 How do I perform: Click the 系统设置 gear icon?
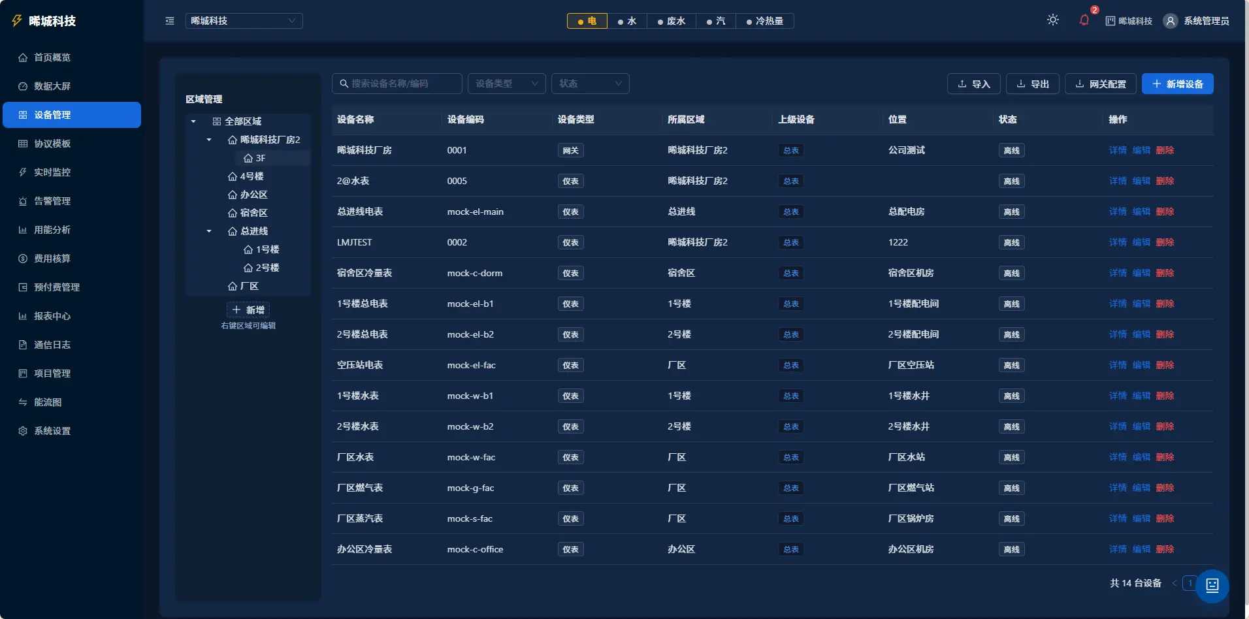pos(23,431)
